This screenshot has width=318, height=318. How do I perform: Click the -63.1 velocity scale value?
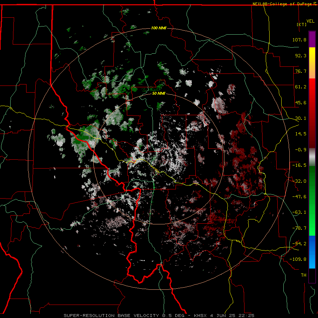tap(299, 212)
